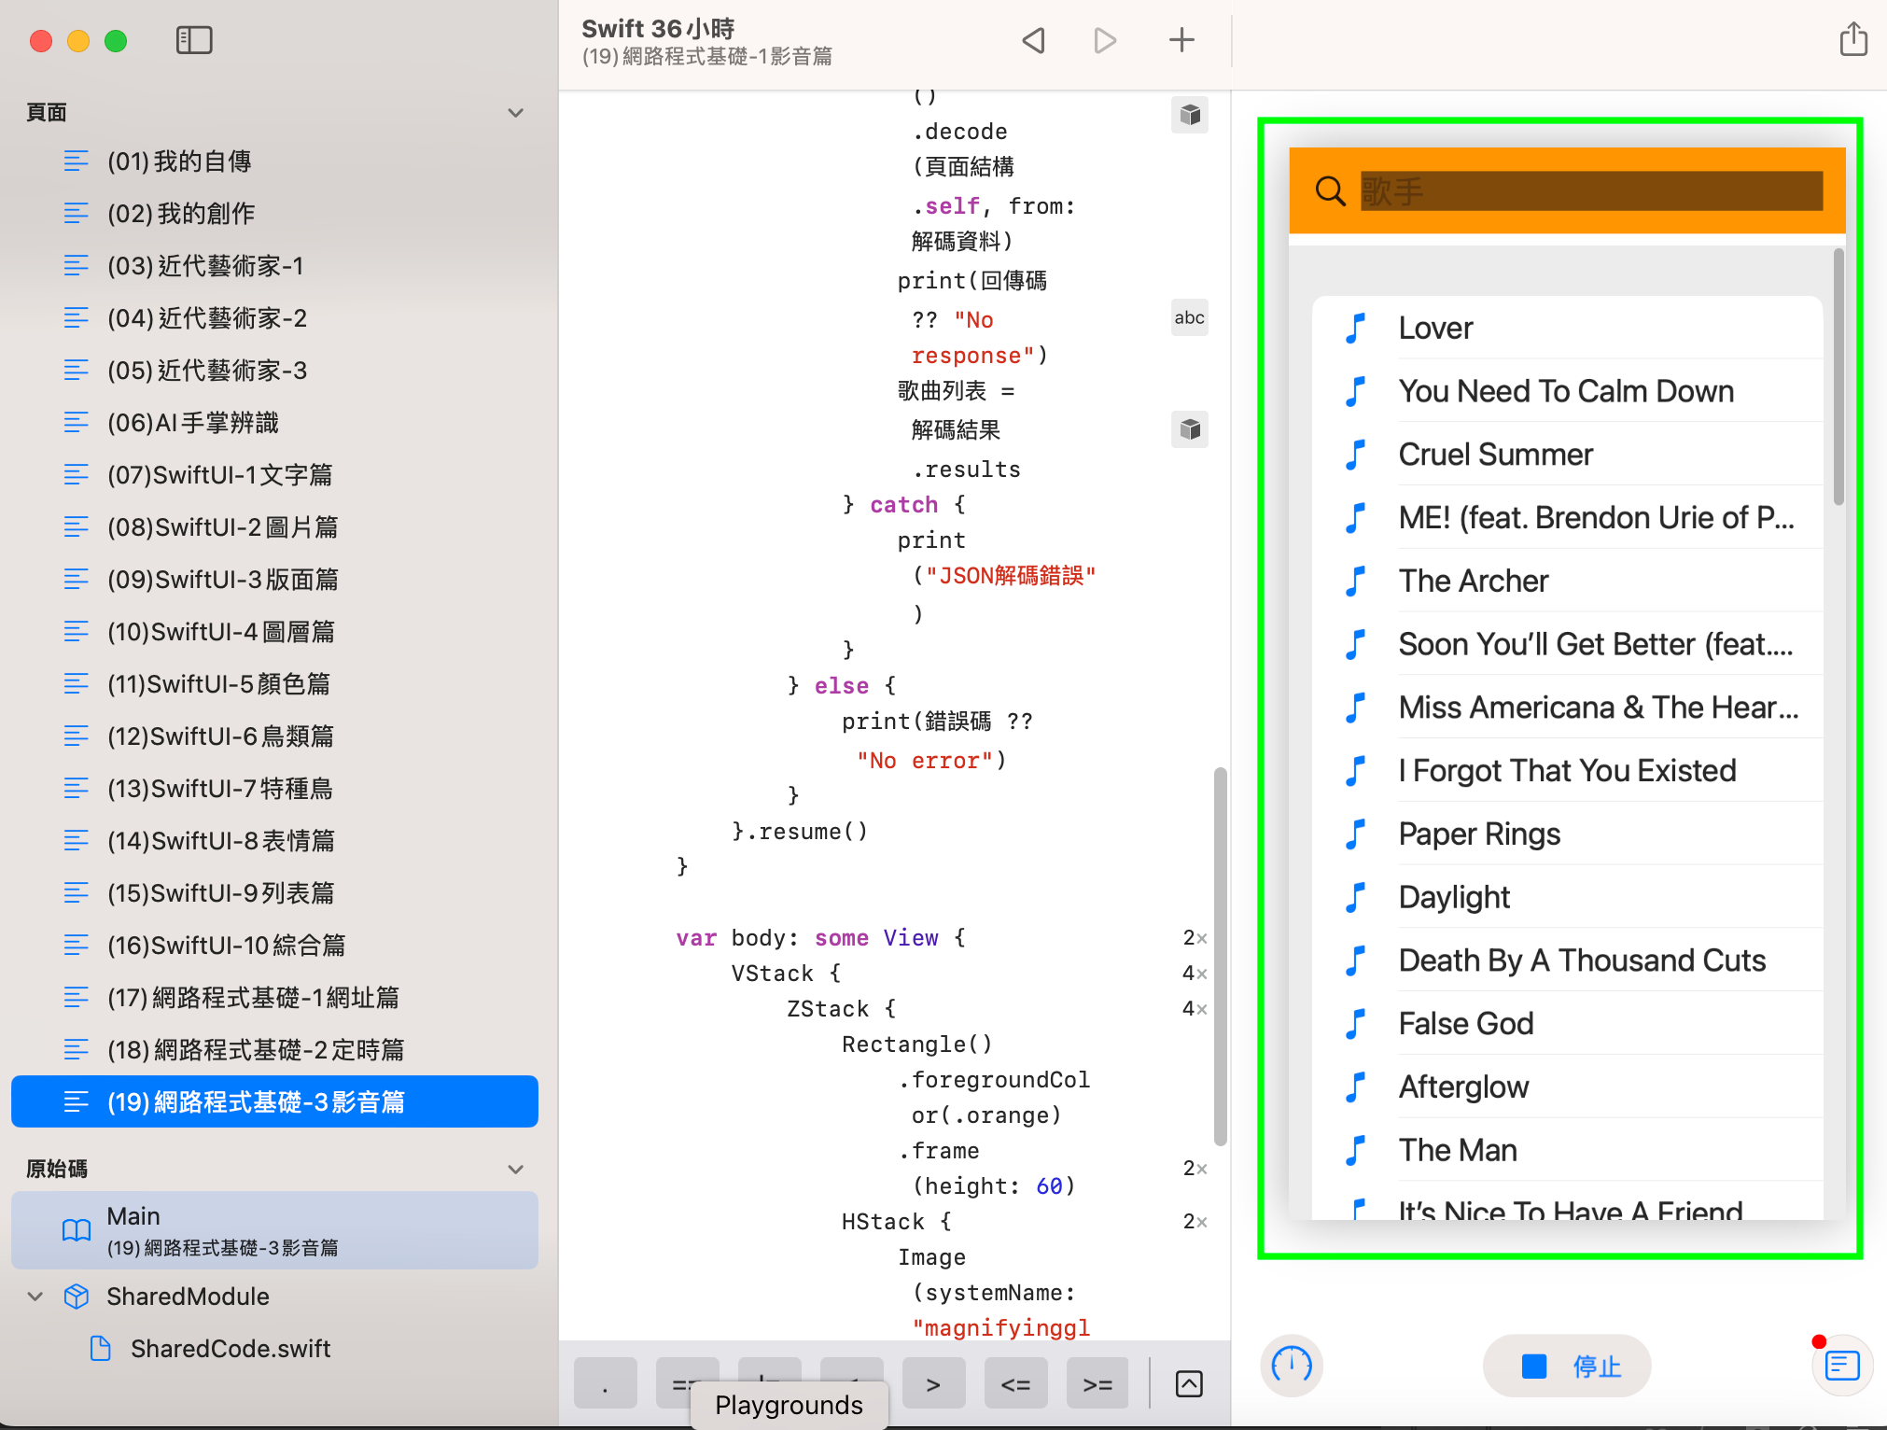The width and height of the screenshot is (1887, 1430).
Task: Collapse the 頁面 section chevron
Action: (515, 113)
